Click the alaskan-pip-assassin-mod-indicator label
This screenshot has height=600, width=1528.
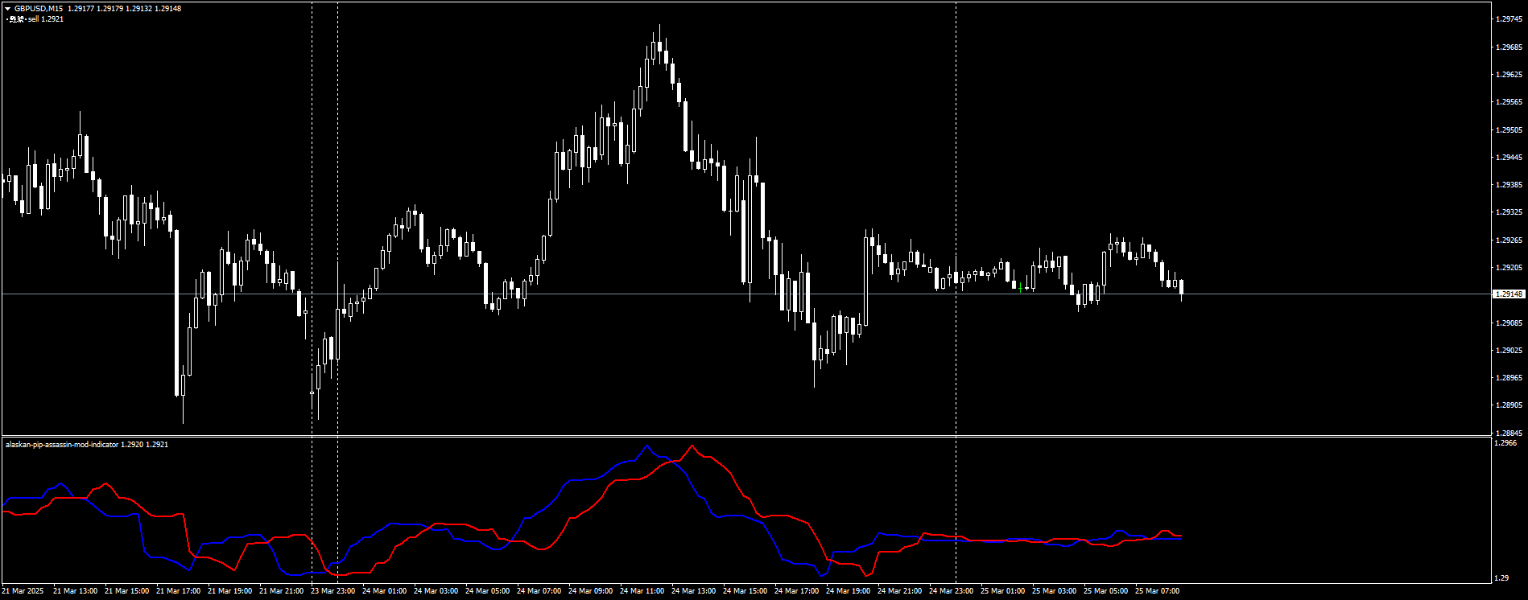point(62,445)
